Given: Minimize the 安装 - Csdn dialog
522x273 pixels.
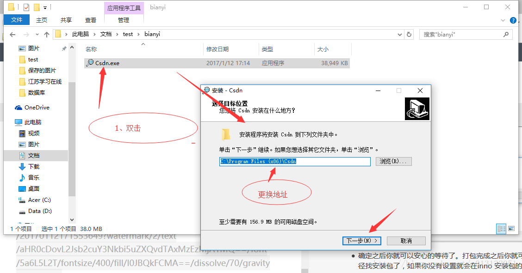Looking at the screenshot, I should 378,91.
